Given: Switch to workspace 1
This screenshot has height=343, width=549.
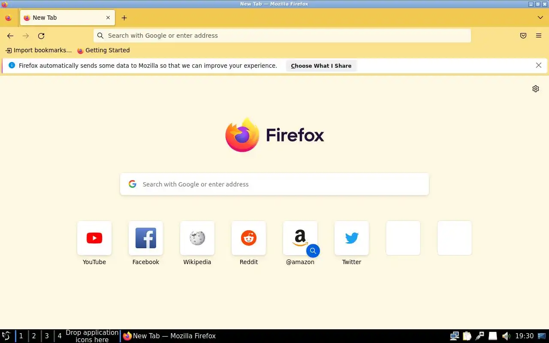Looking at the screenshot, I should [21, 336].
